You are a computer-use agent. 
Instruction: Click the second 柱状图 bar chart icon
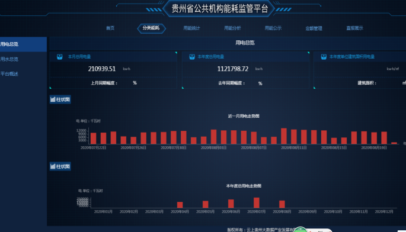(x=53, y=166)
